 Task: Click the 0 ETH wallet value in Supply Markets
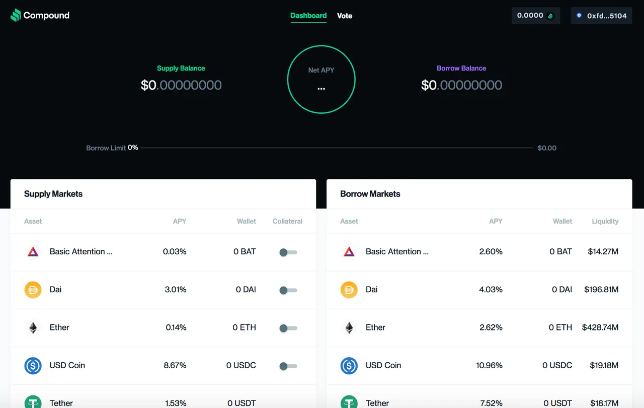244,327
